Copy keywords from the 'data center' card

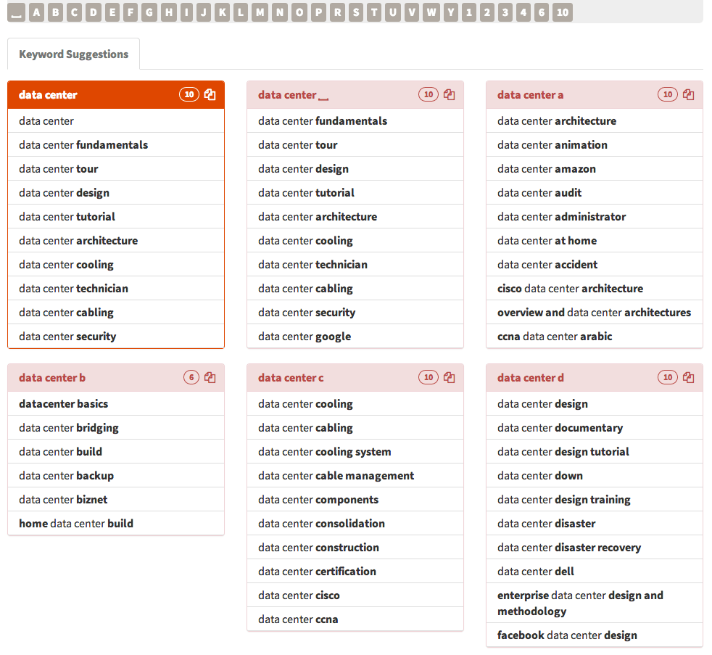click(210, 94)
